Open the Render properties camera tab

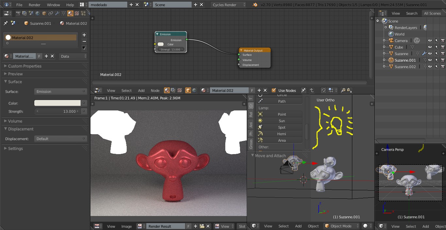pyautogui.click(x=18, y=13)
